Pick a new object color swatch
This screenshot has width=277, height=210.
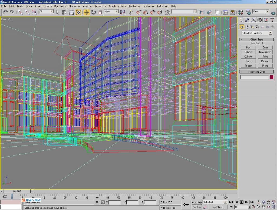271,77
